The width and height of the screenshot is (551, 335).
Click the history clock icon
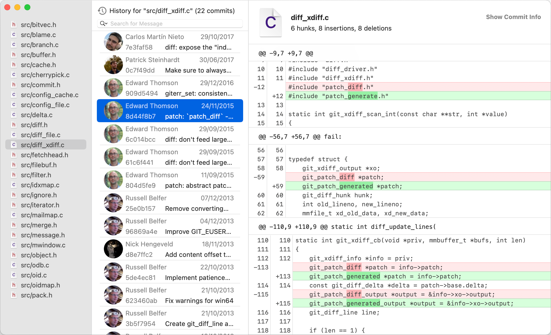tap(102, 11)
